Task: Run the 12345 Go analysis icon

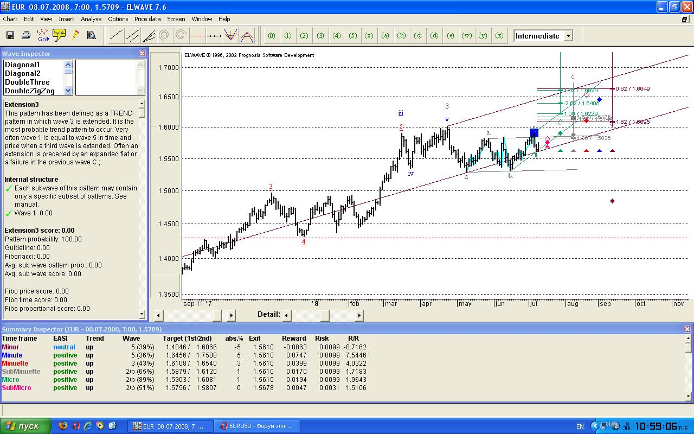Action: pyautogui.click(x=42, y=36)
